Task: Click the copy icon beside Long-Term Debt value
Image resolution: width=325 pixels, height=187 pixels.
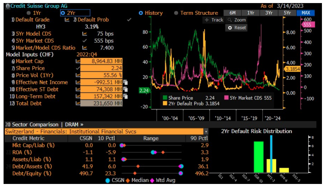Action: coord(126,97)
